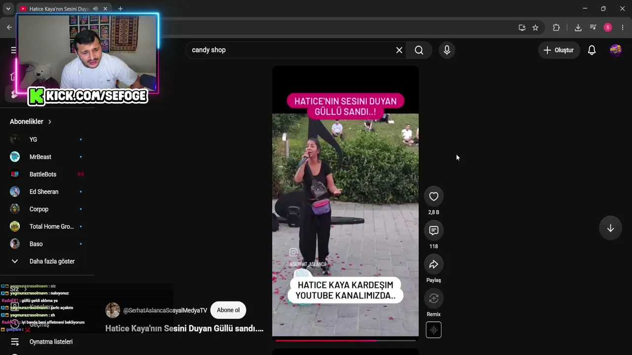This screenshot has height=355, width=632.
Task: Go to the next short video
Action: (x=610, y=228)
